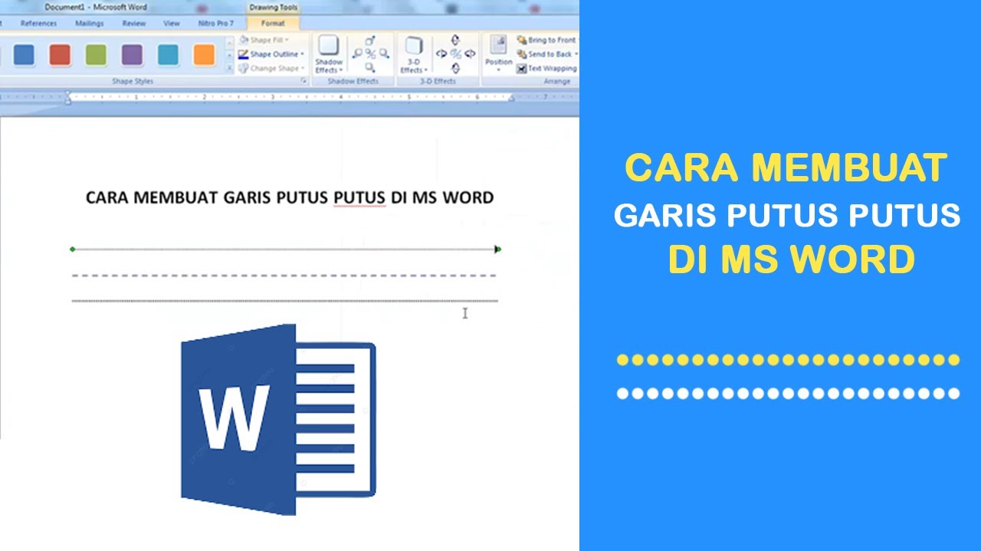Click the Send to Back button
Screen dimensions: 981x551
[547, 54]
